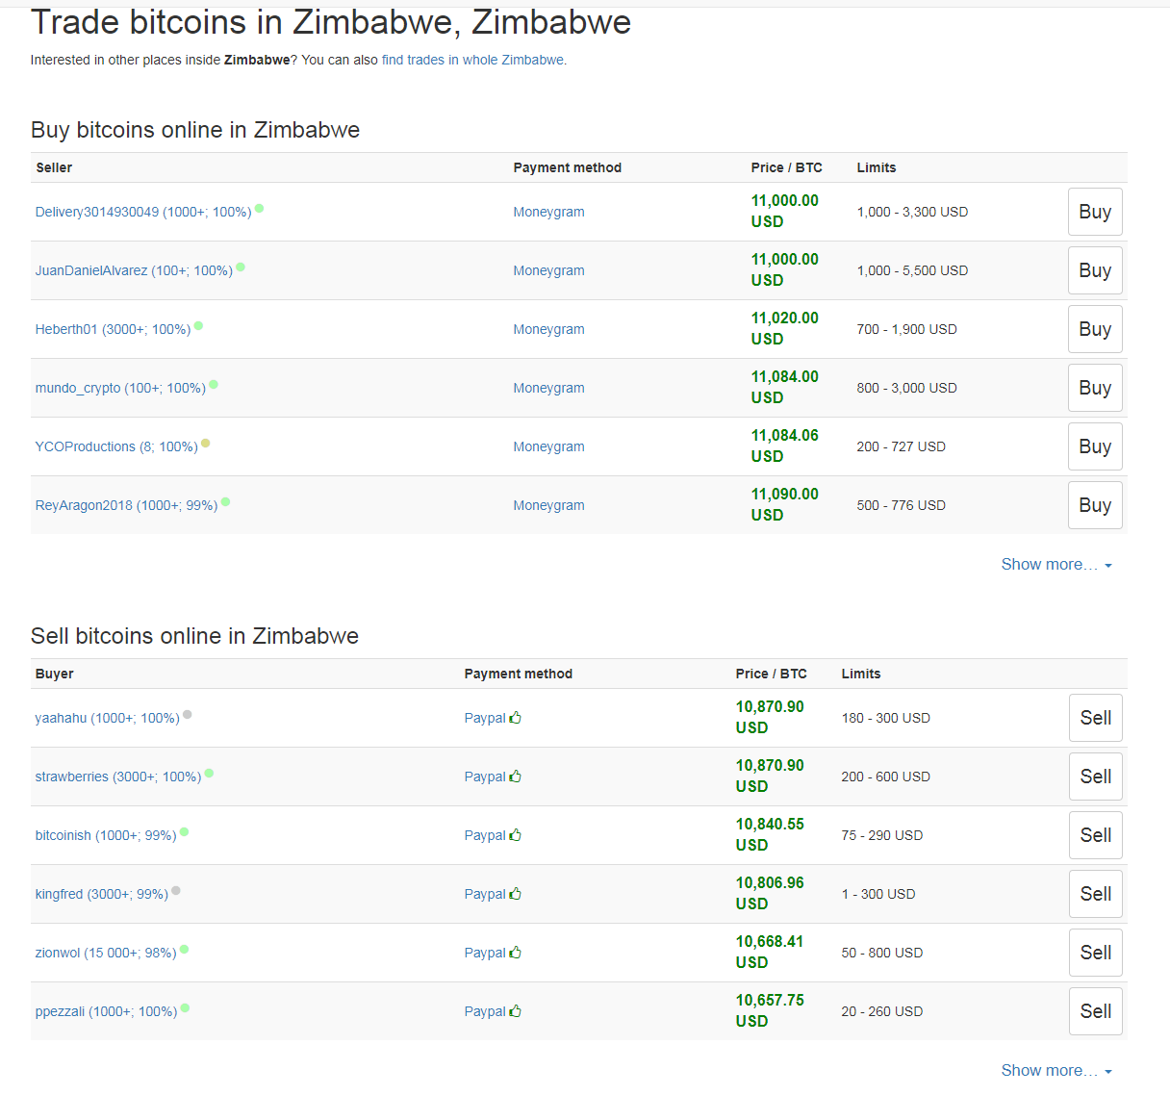Click Buy for YCOProductions offer
1170x1095 pixels.
[x=1095, y=446]
